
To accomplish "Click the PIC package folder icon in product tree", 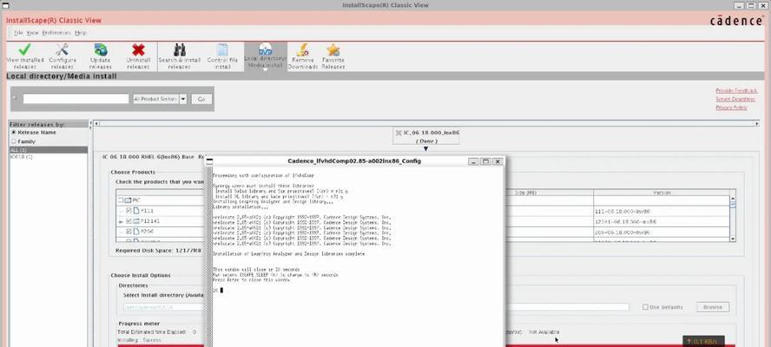I will point(128,200).
